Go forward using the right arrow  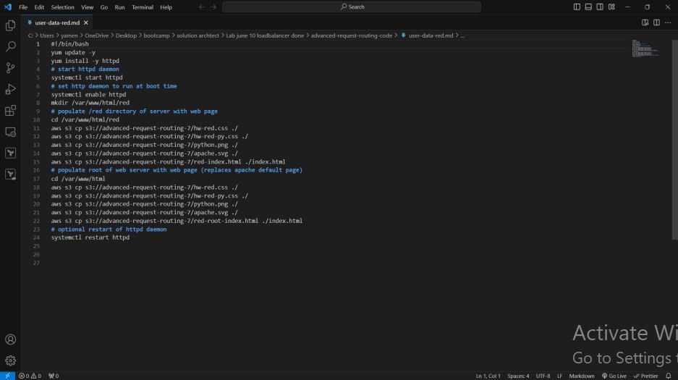[x=213, y=7]
